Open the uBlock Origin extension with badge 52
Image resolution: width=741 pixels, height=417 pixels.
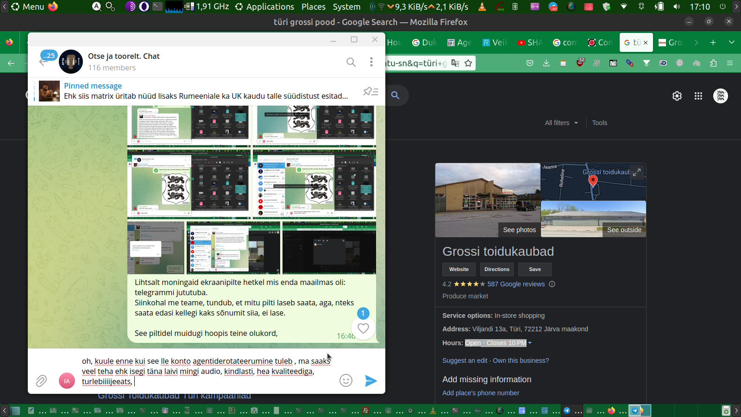pos(580,63)
